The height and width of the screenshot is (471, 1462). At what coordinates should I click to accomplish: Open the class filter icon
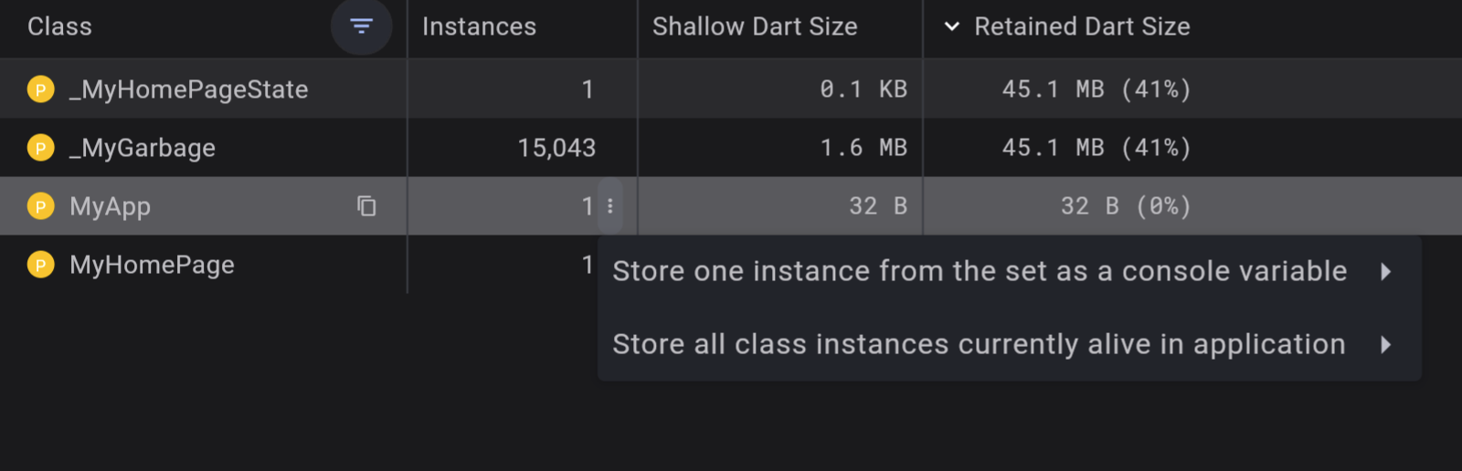pos(362,26)
